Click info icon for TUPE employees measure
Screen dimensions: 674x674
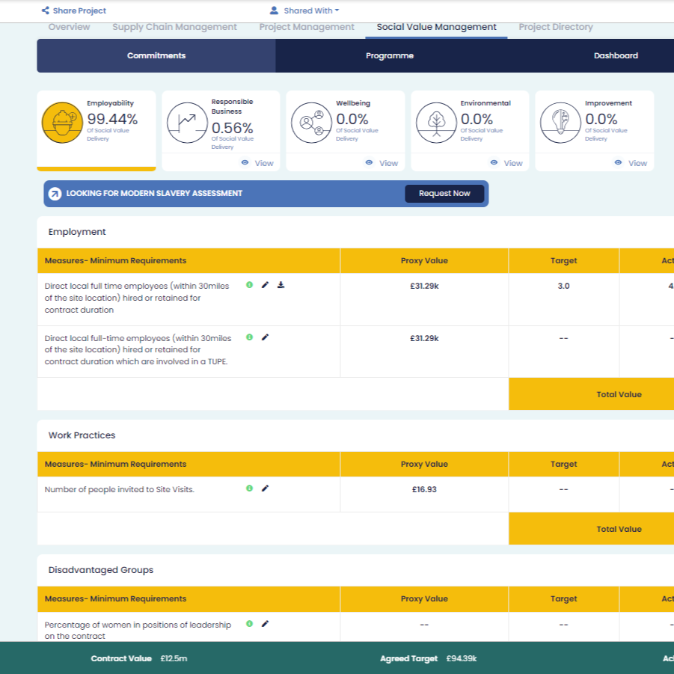249,337
